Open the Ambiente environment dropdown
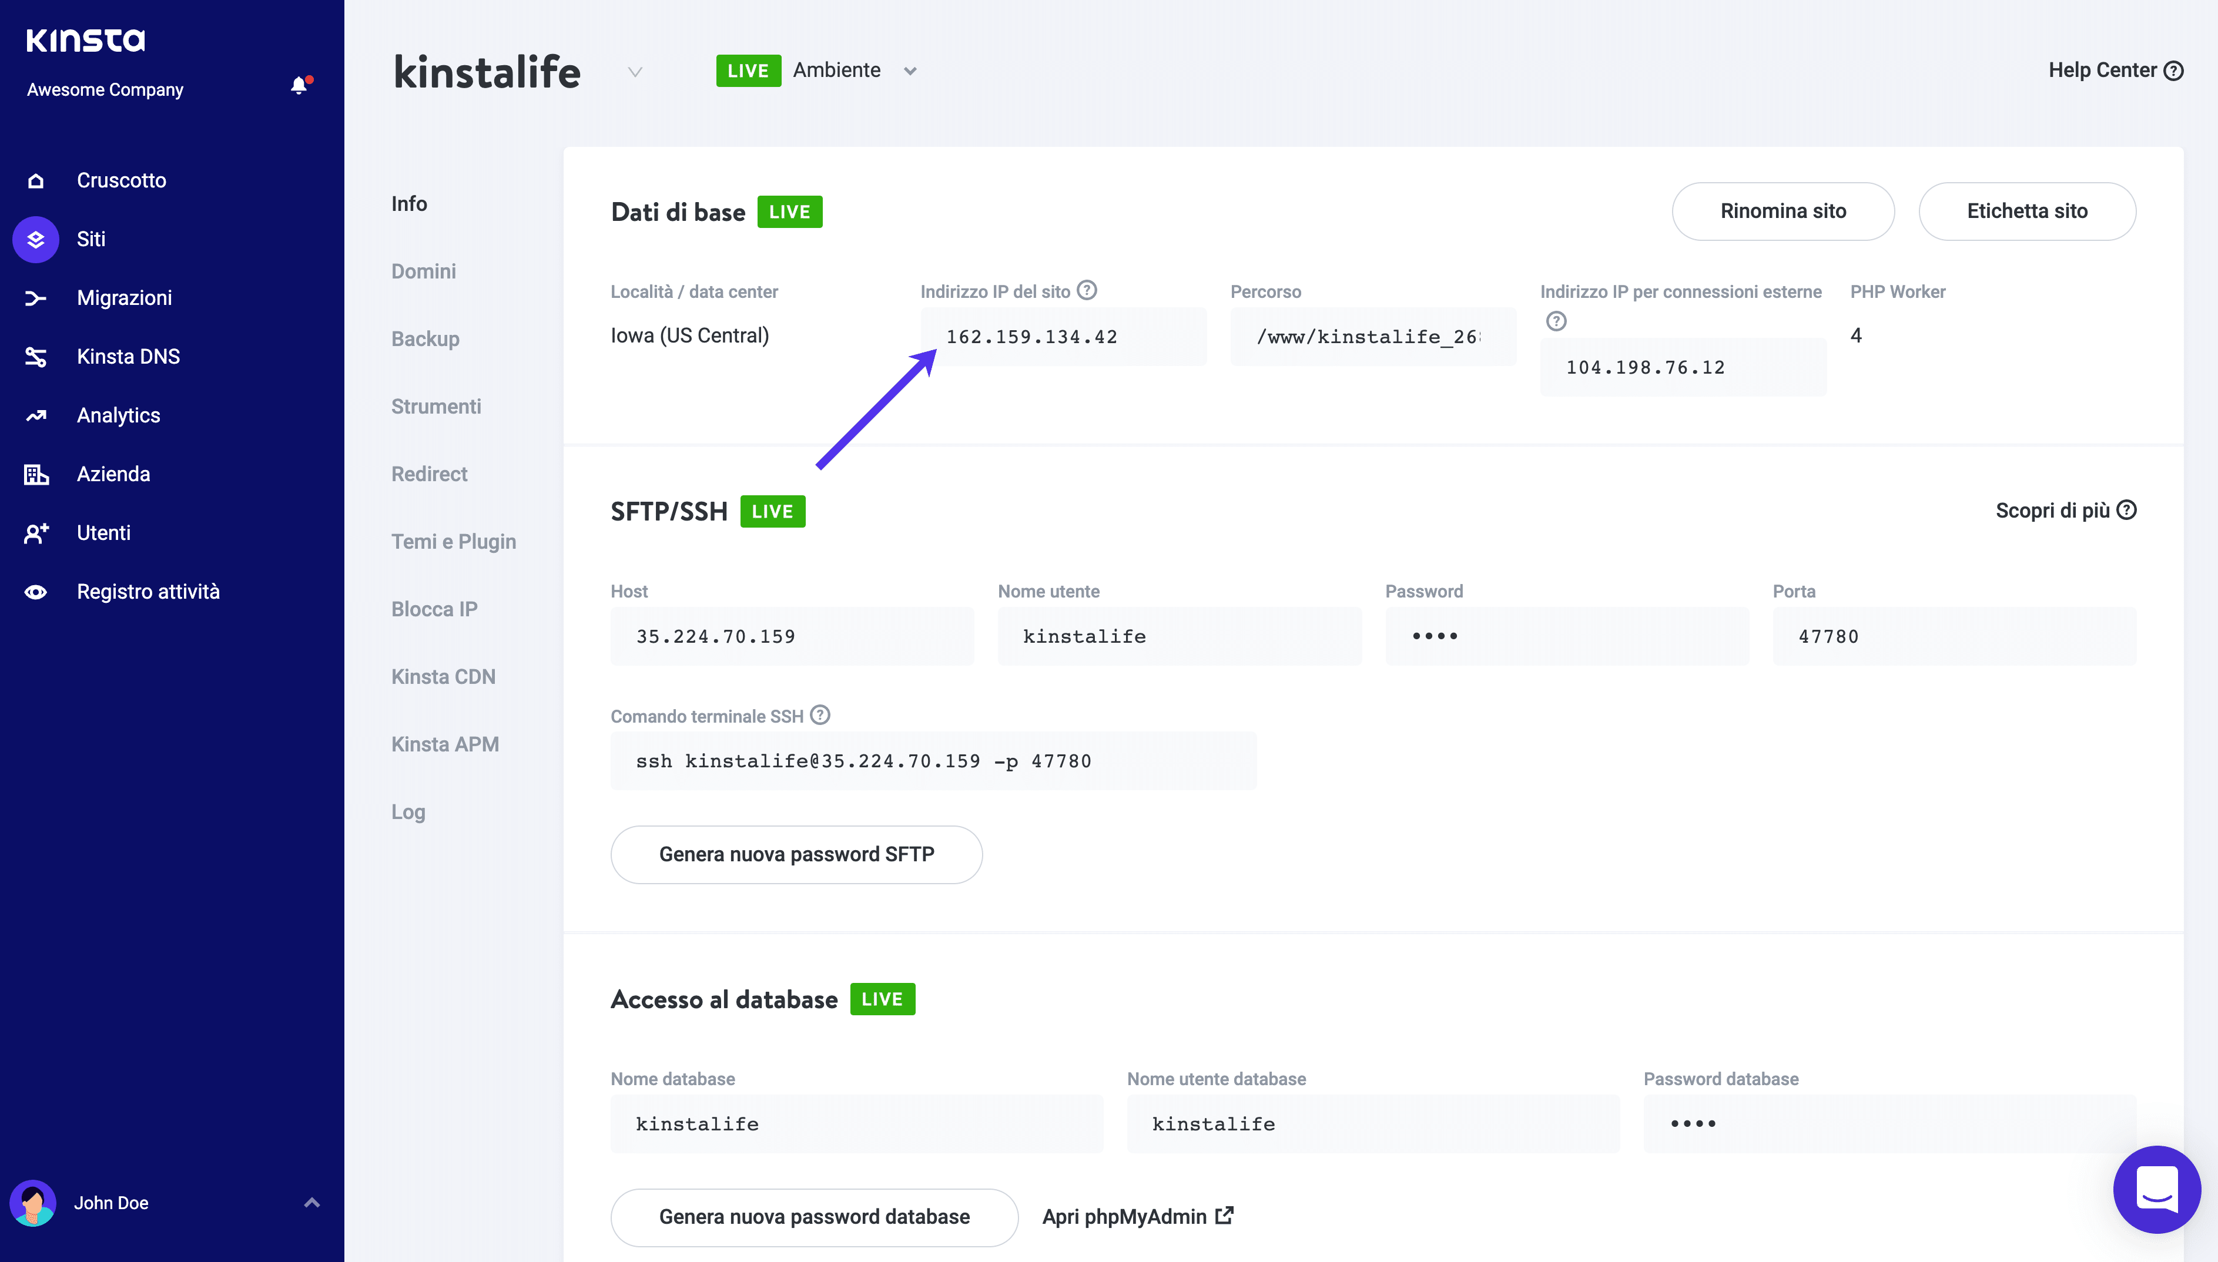The image size is (2218, 1262). point(909,71)
